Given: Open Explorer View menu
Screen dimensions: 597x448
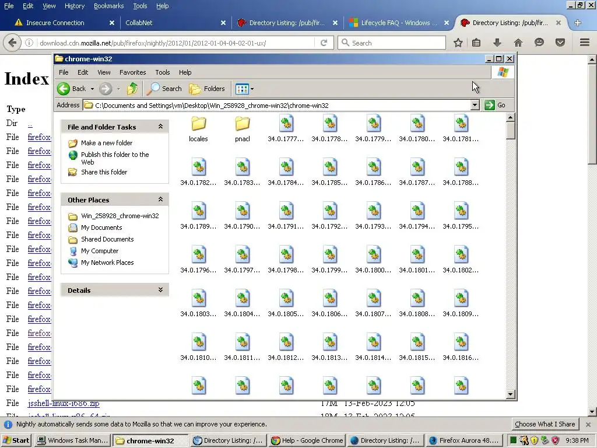Looking at the screenshot, I should pyautogui.click(x=104, y=72).
